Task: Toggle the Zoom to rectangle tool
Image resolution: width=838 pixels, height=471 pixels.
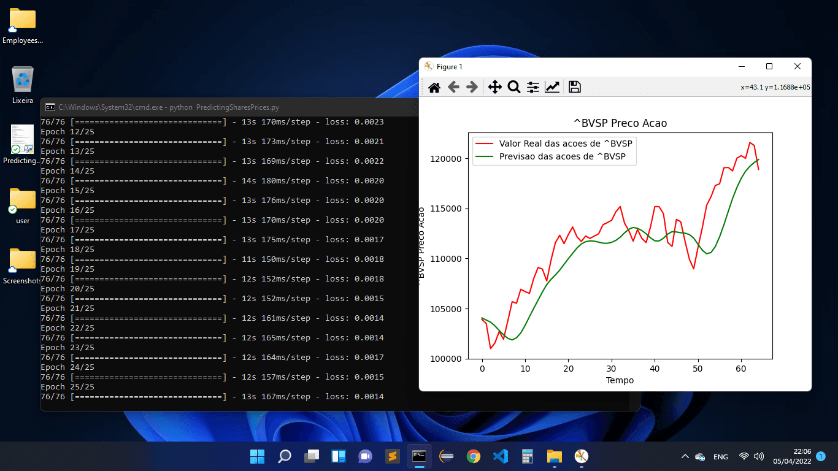Action: point(514,87)
